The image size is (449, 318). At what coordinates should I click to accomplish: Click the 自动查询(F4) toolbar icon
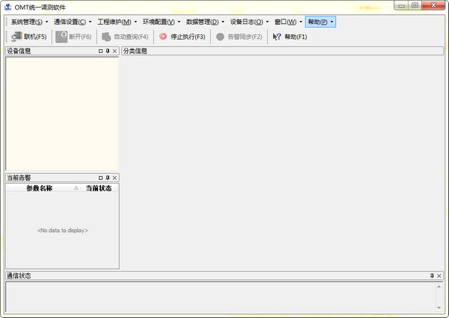pyautogui.click(x=106, y=37)
